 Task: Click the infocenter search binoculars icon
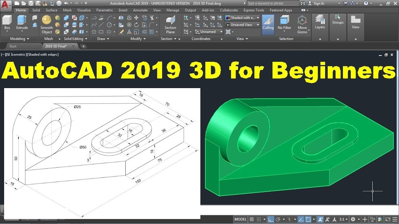pyautogui.click(x=303, y=3)
